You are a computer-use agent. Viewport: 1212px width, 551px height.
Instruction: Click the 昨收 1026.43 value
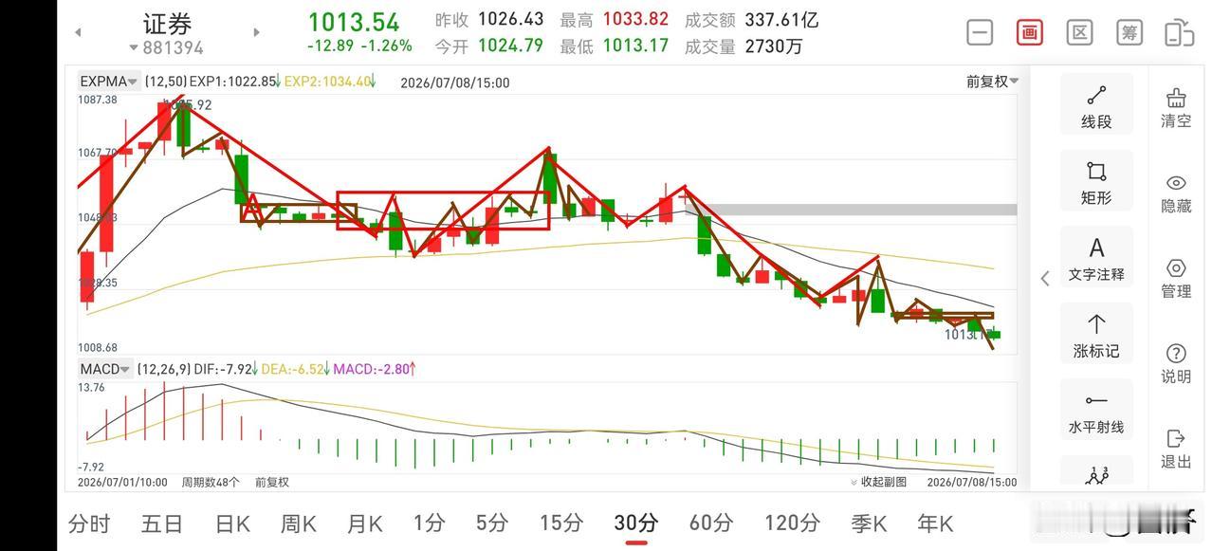tap(511, 19)
